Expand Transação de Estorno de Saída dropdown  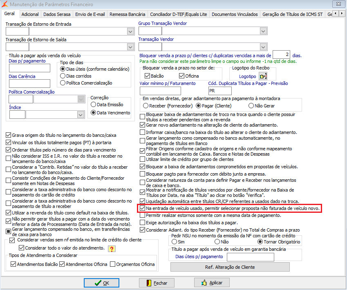[x=130, y=47]
